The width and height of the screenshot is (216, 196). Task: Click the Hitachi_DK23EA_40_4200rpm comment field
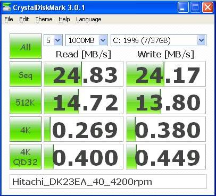pyautogui.click(x=108, y=182)
